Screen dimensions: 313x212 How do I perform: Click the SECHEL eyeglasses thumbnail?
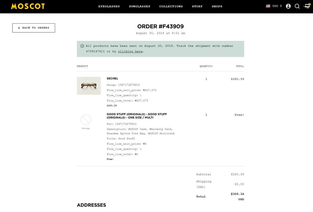[89, 86]
